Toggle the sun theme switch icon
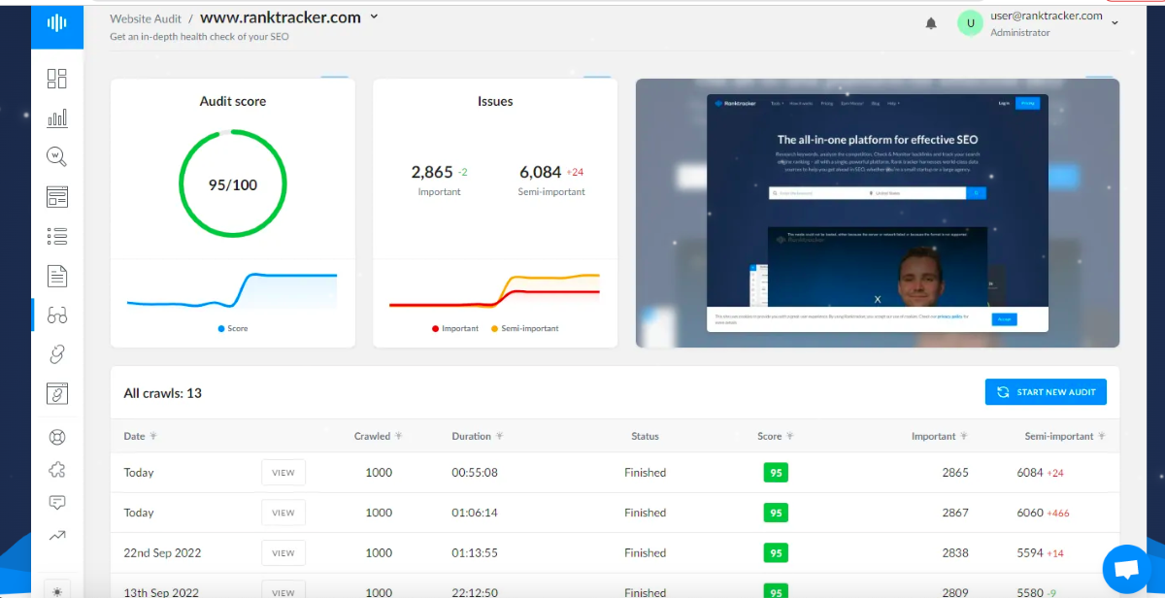The height and width of the screenshot is (598, 1165). 57,590
